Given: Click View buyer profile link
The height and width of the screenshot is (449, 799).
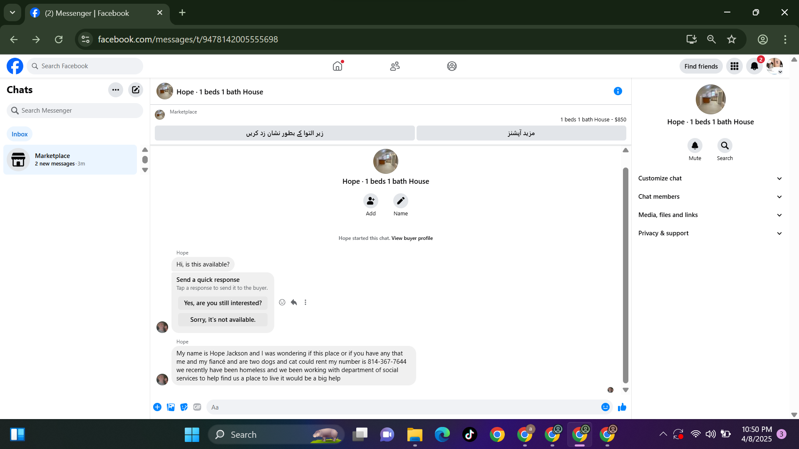Looking at the screenshot, I should point(412,238).
